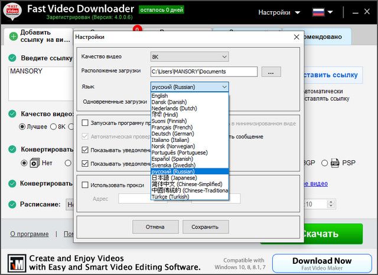Click the URL text area containing MANSORY
The width and height of the screenshot is (378, 275).
tap(41, 84)
